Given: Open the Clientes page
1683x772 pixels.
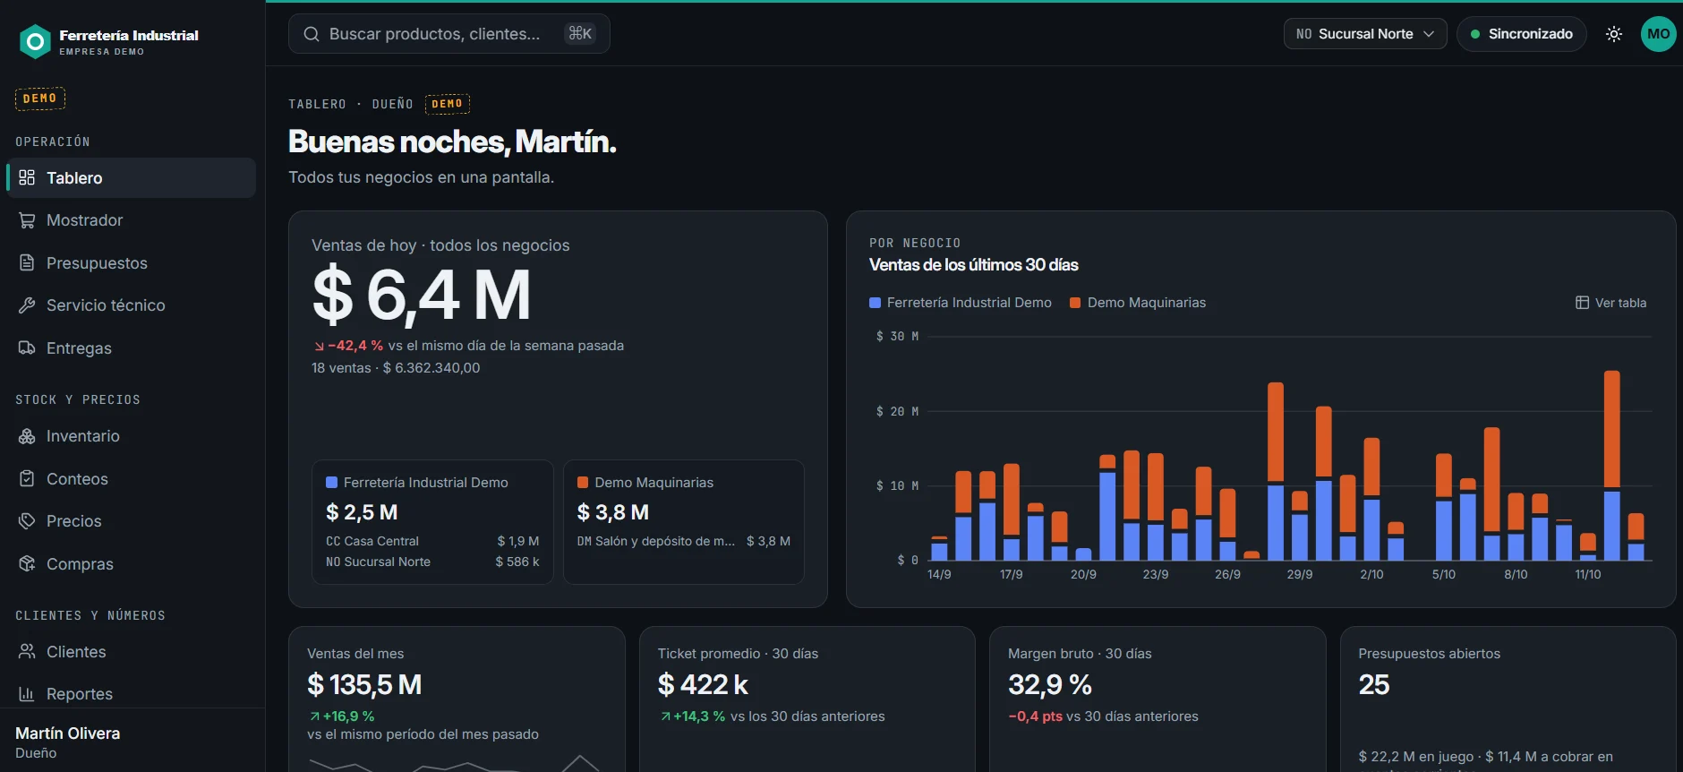Looking at the screenshot, I should tap(131, 651).
